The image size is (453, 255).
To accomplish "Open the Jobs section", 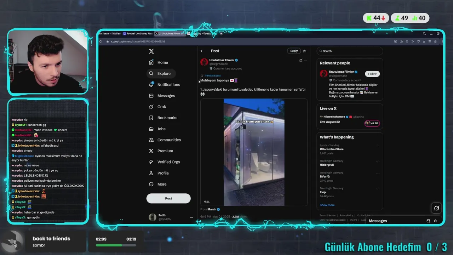I will click(x=157, y=129).
